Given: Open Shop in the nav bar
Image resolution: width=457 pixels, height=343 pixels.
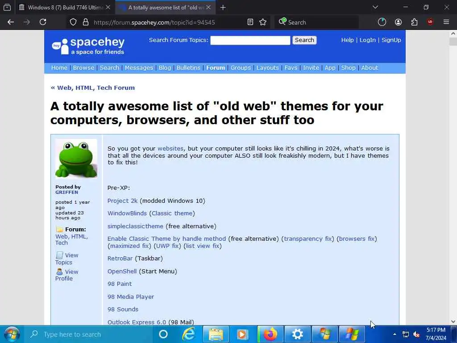Looking at the screenshot, I should click(x=348, y=68).
